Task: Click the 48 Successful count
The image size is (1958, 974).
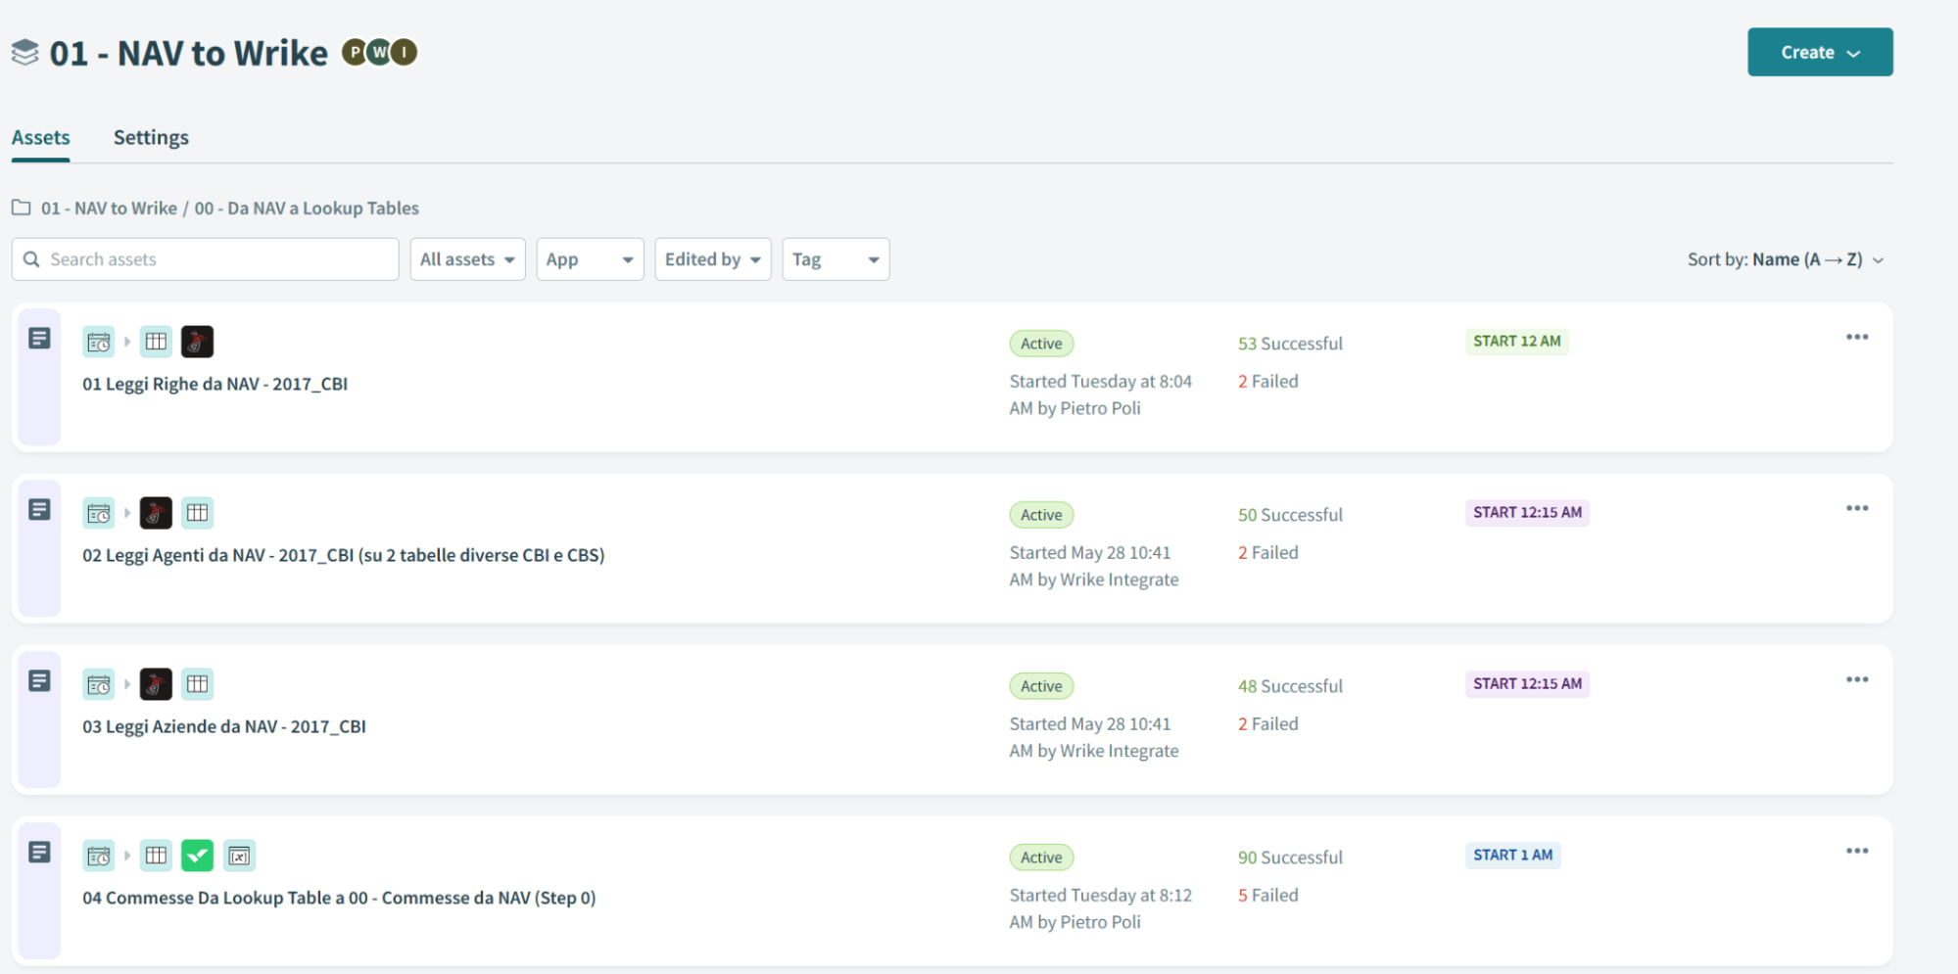Action: point(1290,686)
